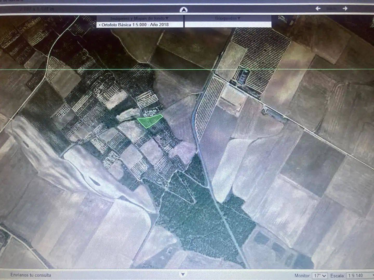Open the Imágenes y Mapas de fondo menu
The width and height of the screenshot is (374, 280).
pyautogui.click(x=140, y=18)
